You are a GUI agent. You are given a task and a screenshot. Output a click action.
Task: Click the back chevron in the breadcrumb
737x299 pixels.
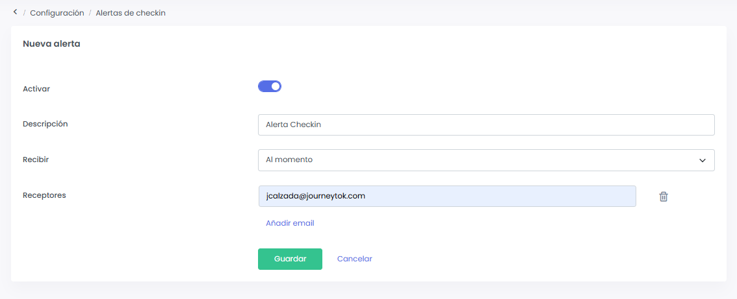15,12
